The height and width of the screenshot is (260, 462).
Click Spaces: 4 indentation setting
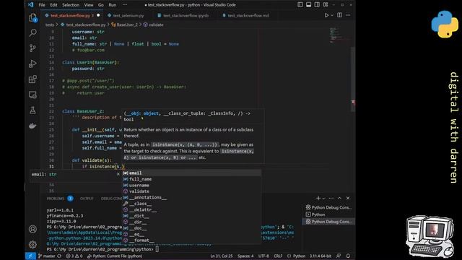pyautogui.click(x=245, y=256)
